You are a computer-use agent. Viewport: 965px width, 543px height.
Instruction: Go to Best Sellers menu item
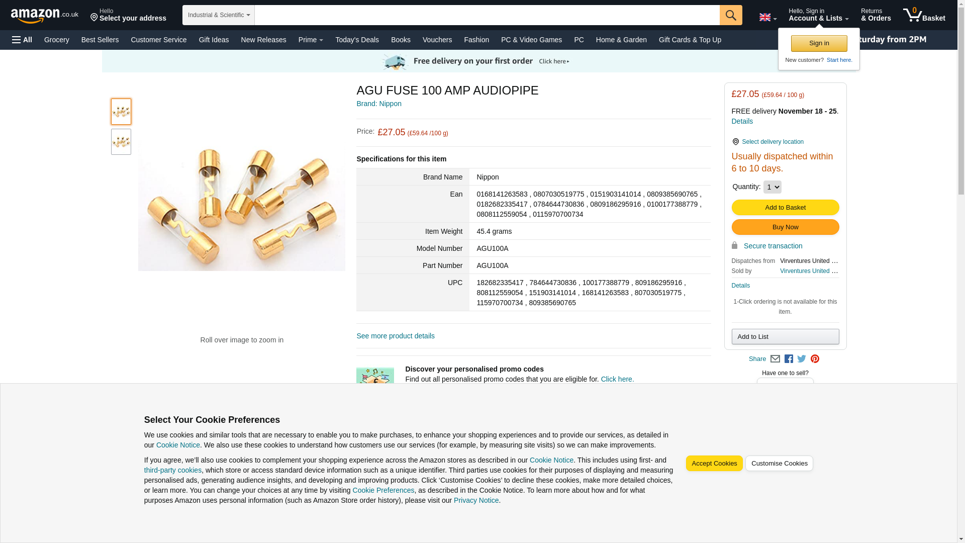(100, 40)
